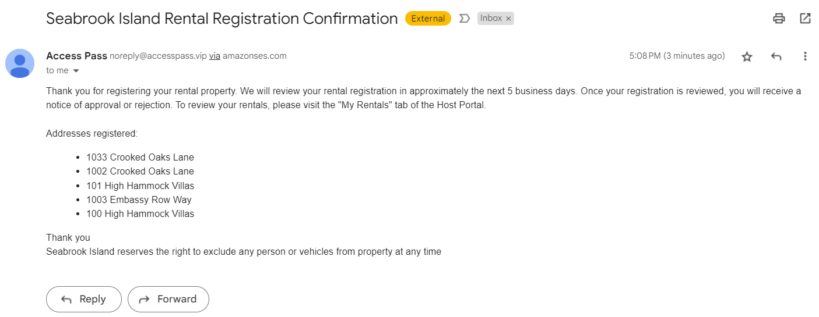Print this email using the printer icon
The image size is (819, 317).
[x=779, y=19]
